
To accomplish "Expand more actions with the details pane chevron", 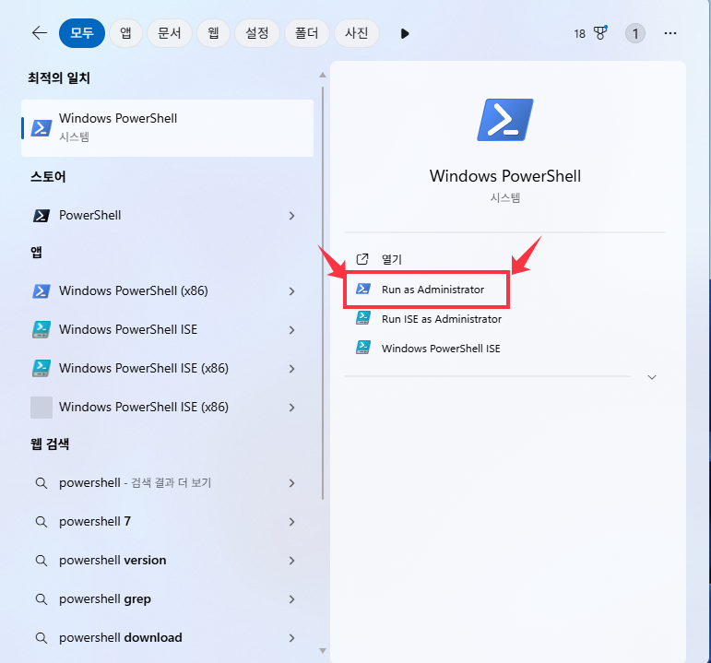I will 652,377.
